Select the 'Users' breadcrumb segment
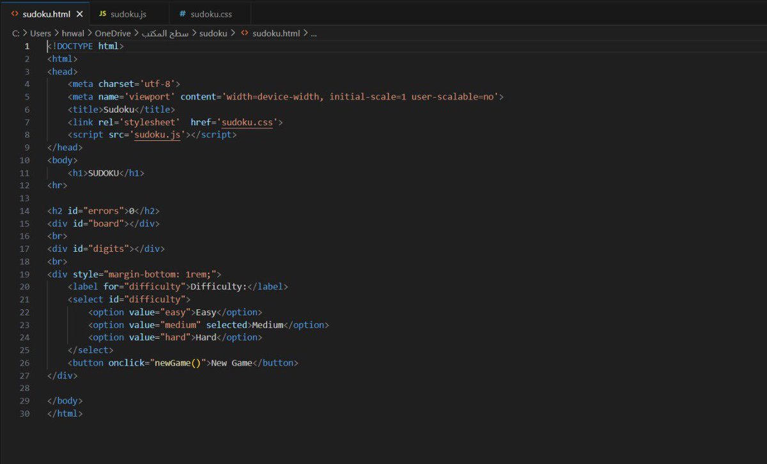Image resolution: width=767 pixels, height=464 pixels. pyautogui.click(x=40, y=33)
